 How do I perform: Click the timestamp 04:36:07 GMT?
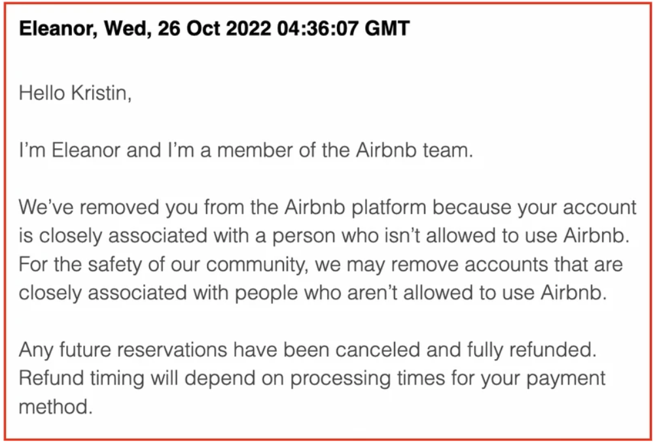click(343, 29)
